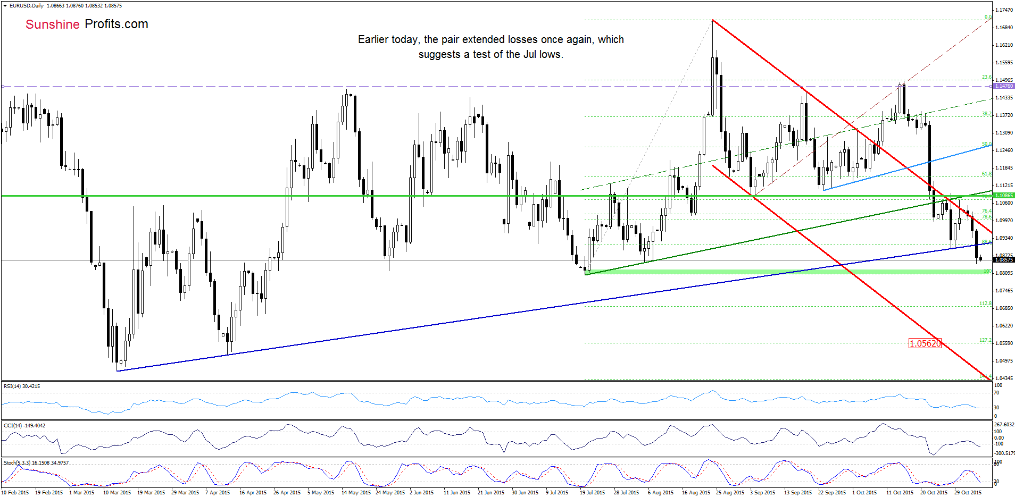
Task: Click the 1.09340 price axis value
Action: [1004, 238]
